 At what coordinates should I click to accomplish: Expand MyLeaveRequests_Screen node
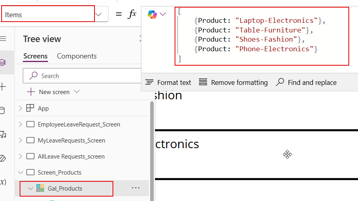click(x=20, y=140)
